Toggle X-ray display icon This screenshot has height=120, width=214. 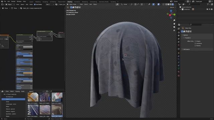tap(164, 4)
